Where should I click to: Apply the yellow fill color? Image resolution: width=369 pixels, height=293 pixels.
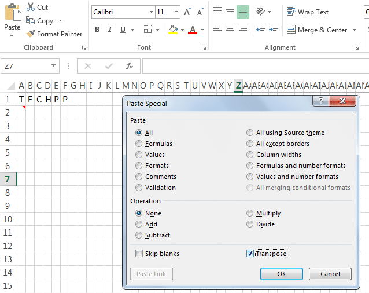point(173,30)
